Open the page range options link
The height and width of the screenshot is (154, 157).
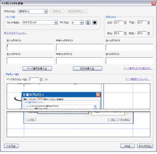[138, 79]
